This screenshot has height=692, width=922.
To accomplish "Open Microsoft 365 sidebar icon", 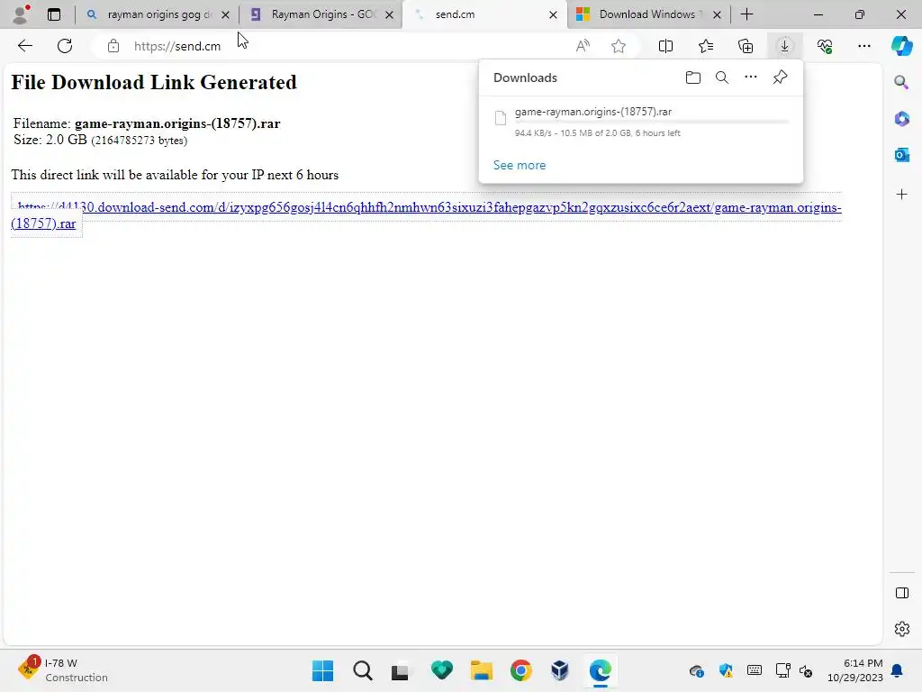I will click(x=901, y=119).
